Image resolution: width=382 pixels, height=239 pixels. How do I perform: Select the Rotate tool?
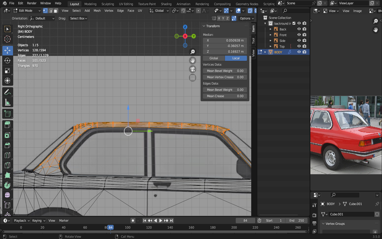[x=7, y=61]
